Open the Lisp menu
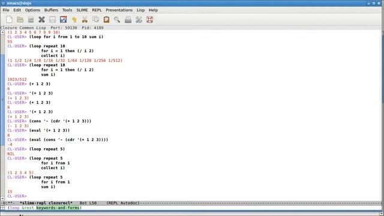The image size is (384, 216). tap(140, 10)
